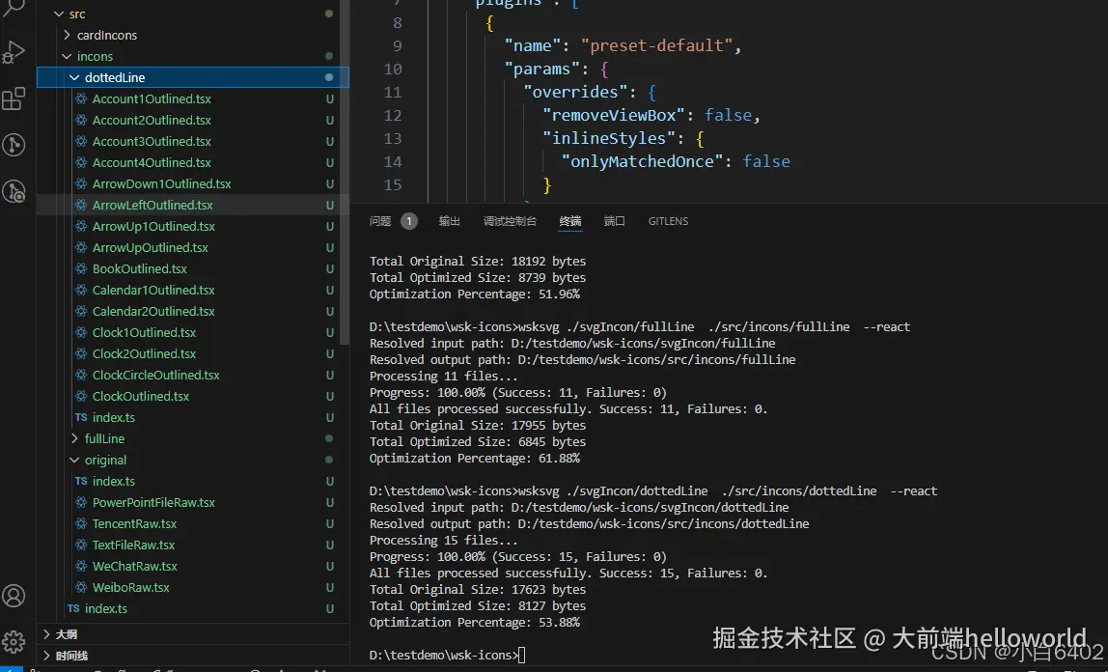The width and height of the screenshot is (1108, 672).
Task: Expand the 大纲 outline section
Action: pos(46,634)
